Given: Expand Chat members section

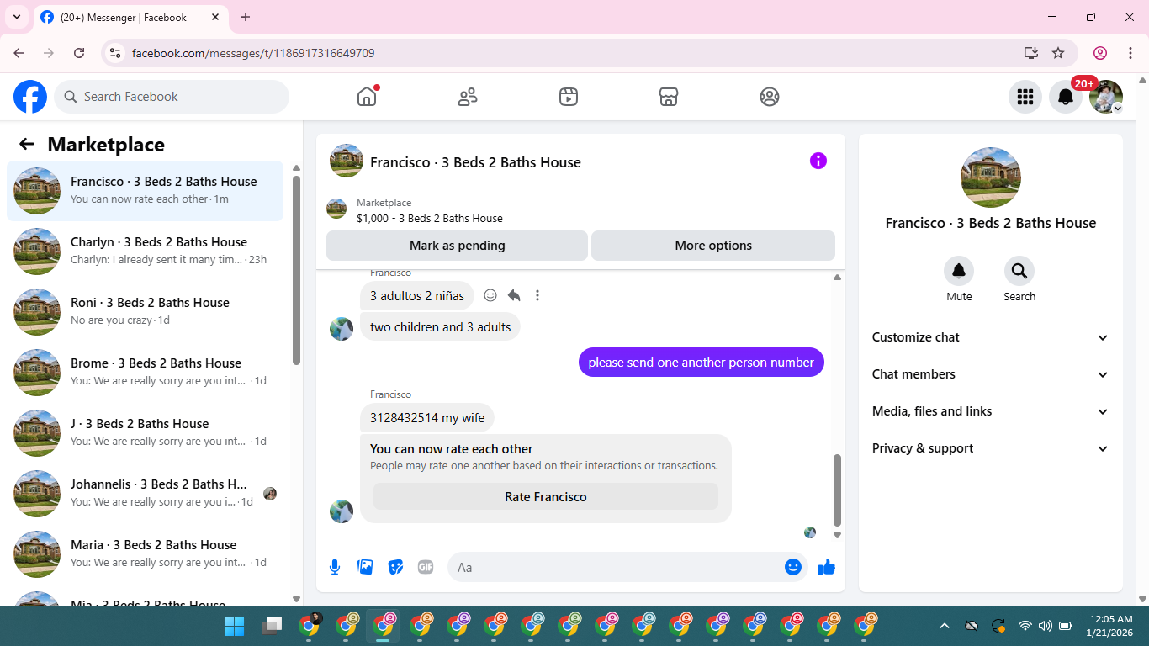Looking at the screenshot, I should 991,374.
